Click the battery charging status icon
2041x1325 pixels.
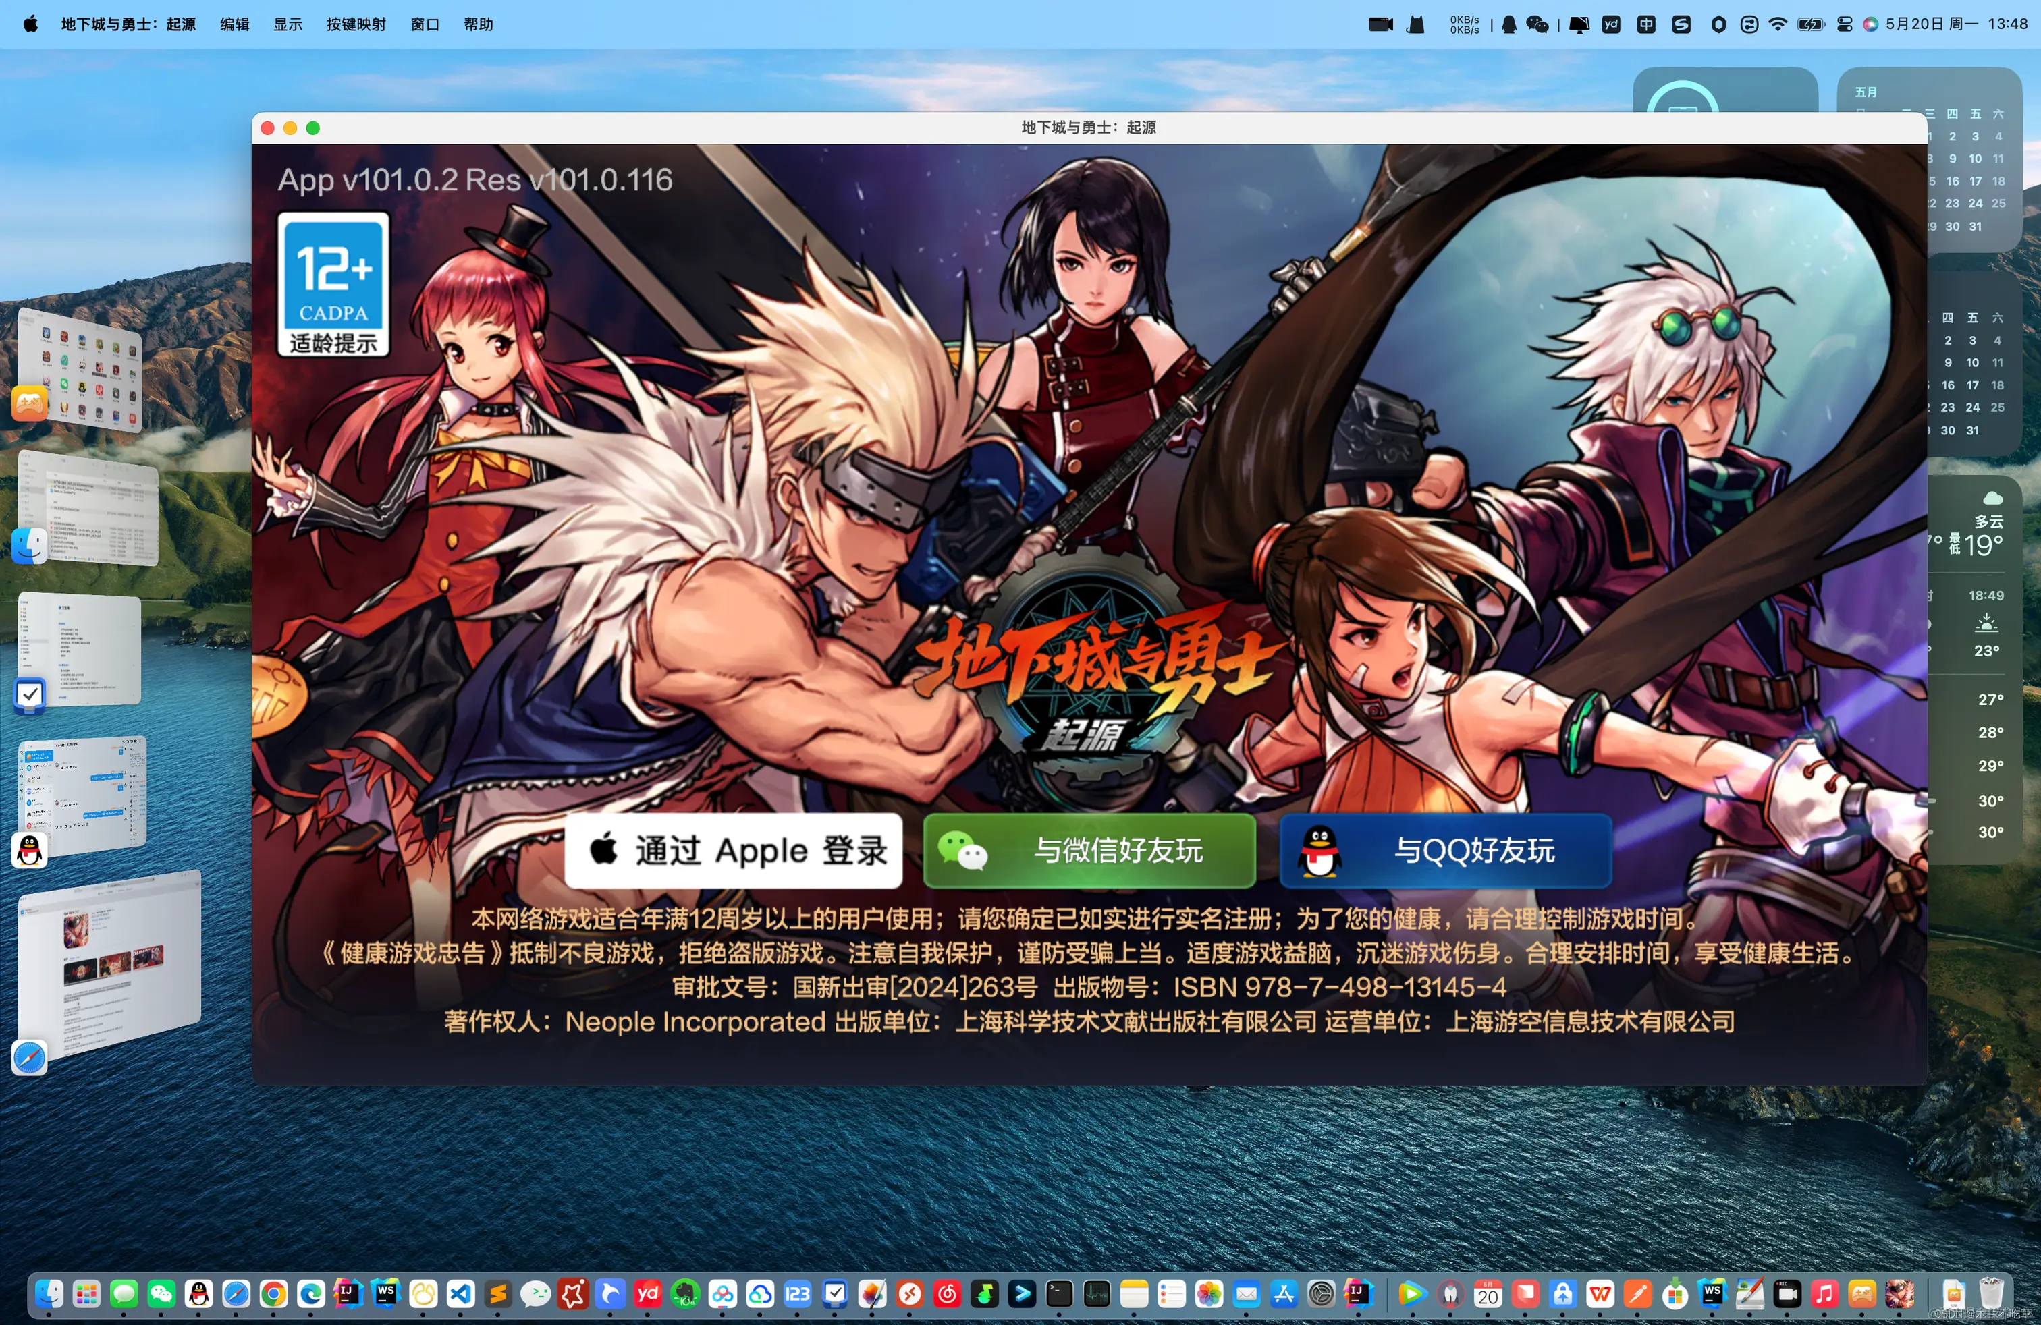[x=1810, y=24]
